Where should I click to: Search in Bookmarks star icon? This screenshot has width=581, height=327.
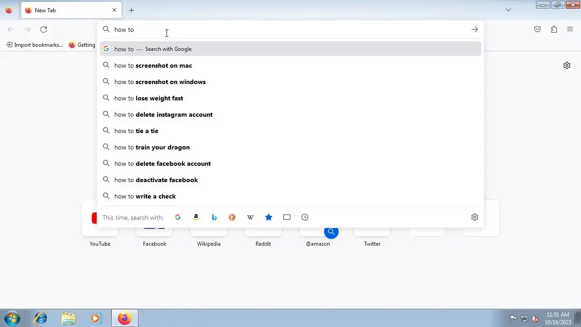click(x=269, y=218)
